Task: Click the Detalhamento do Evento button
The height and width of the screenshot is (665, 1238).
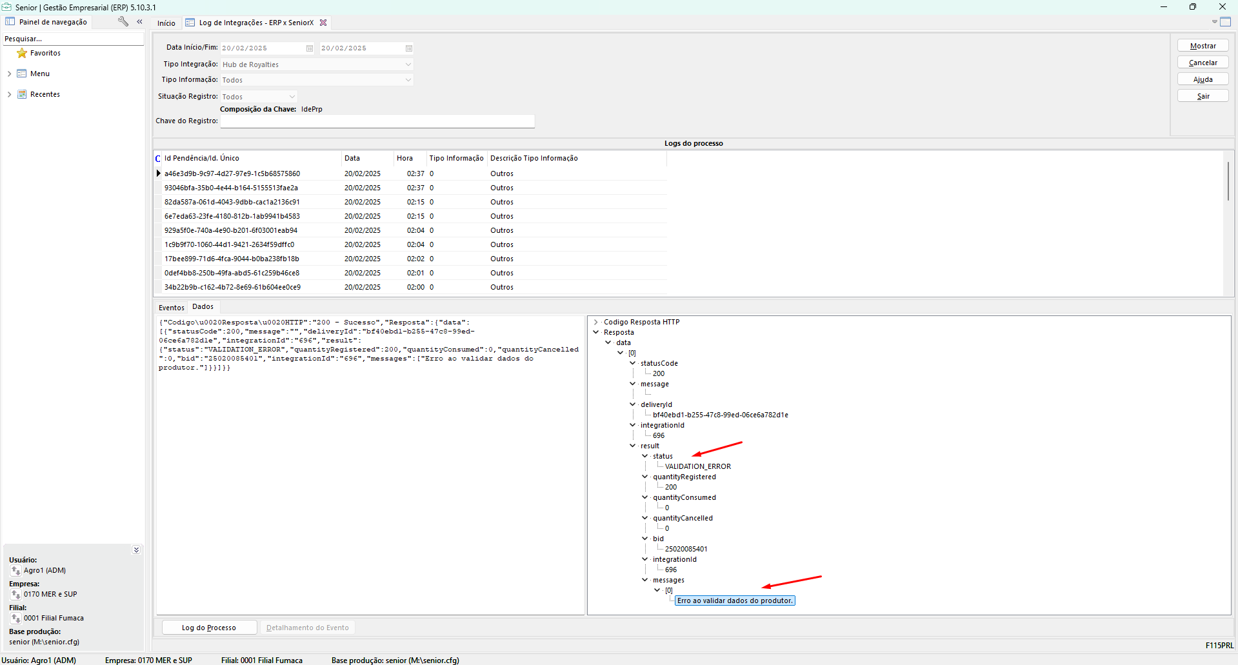Action: point(308,628)
